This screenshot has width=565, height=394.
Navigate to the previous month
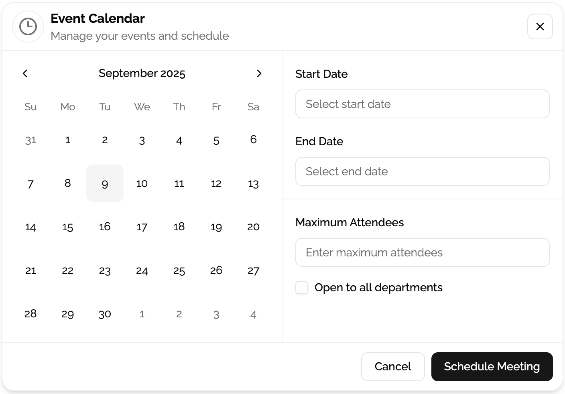[x=25, y=73]
